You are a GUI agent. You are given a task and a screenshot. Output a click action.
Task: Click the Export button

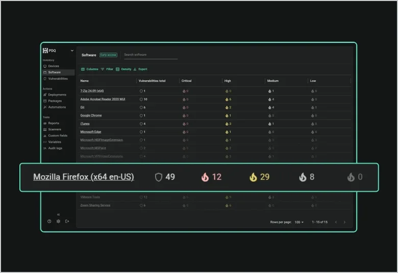point(140,69)
